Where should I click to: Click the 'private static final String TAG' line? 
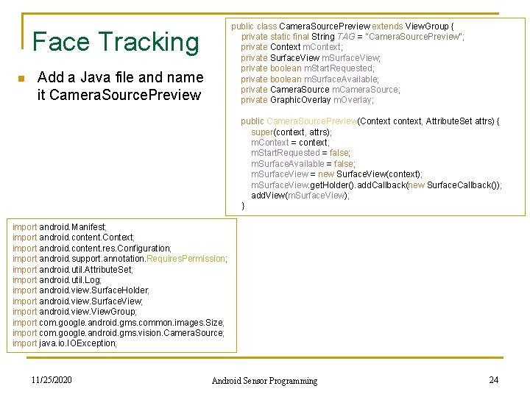[353, 37]
